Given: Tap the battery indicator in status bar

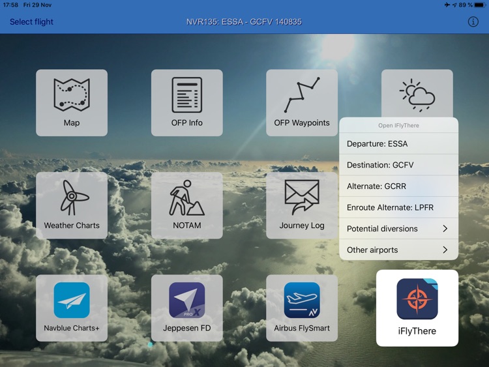Looking at the screenshot, I should click(480, 5).
